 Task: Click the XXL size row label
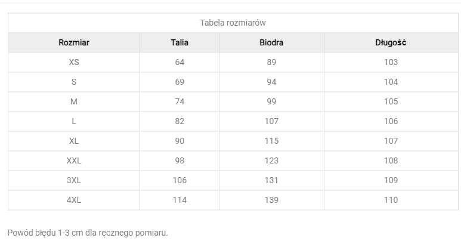[74, 160]
